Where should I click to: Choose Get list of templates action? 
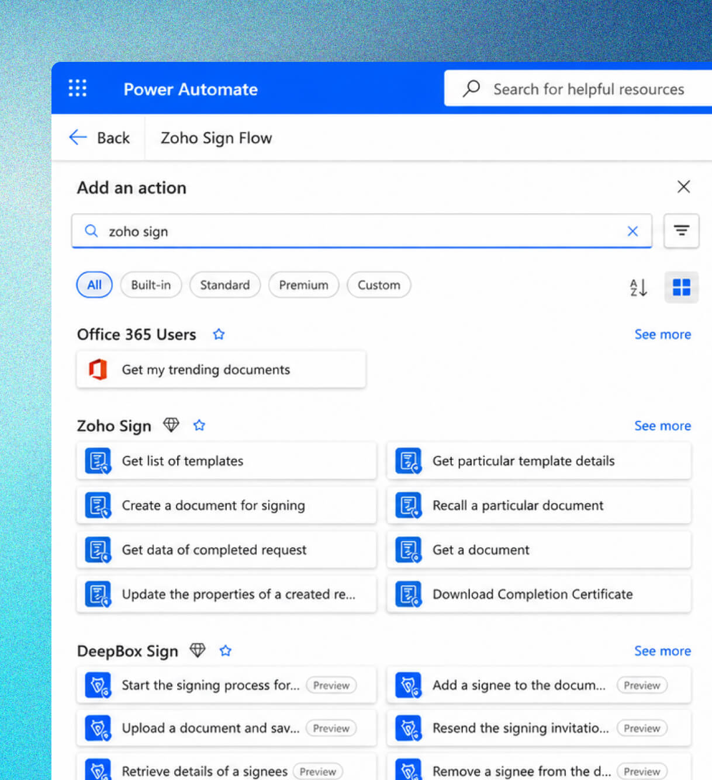226,461
